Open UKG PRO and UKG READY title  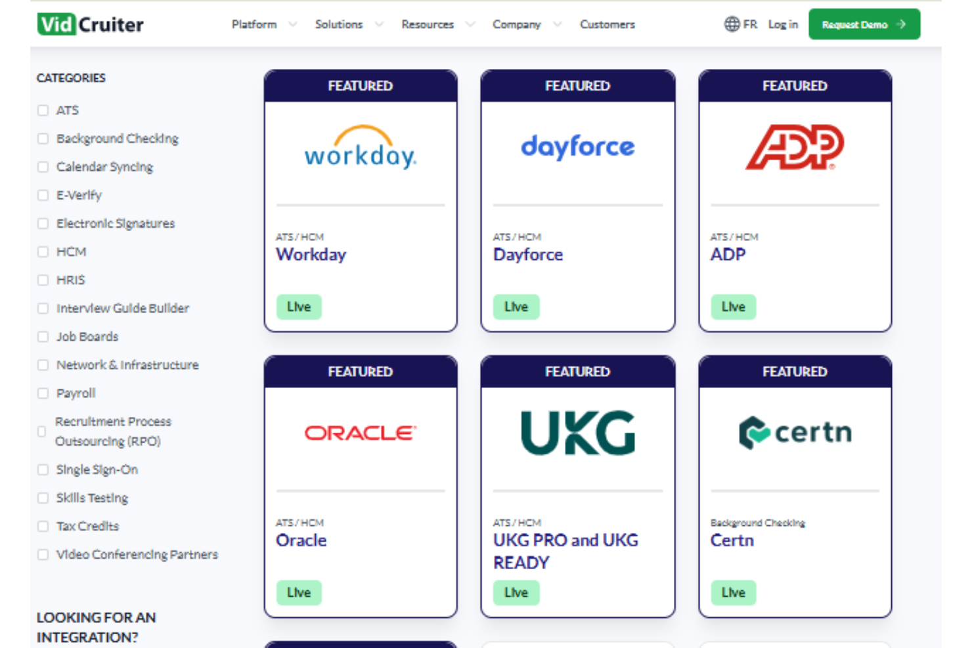(x=565, y=551)
